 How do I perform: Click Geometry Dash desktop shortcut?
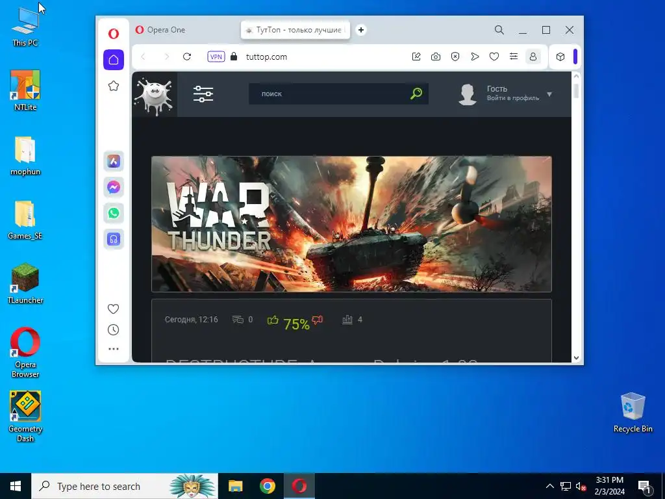25,416
